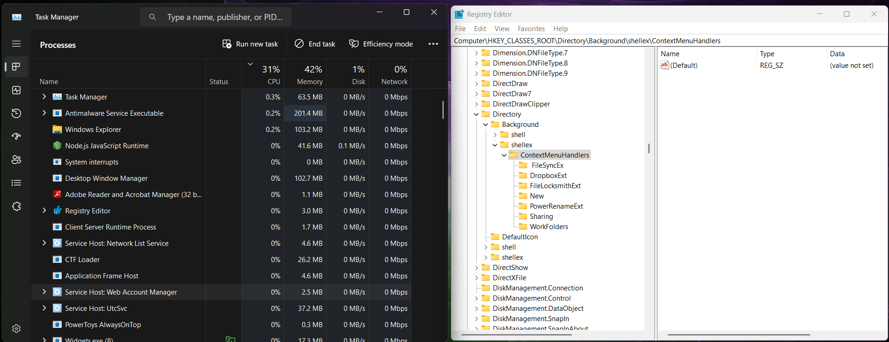Select the PowerToys AlwaysOnTop process row
This screenshot has height=342, width=889.
point(221,324)
